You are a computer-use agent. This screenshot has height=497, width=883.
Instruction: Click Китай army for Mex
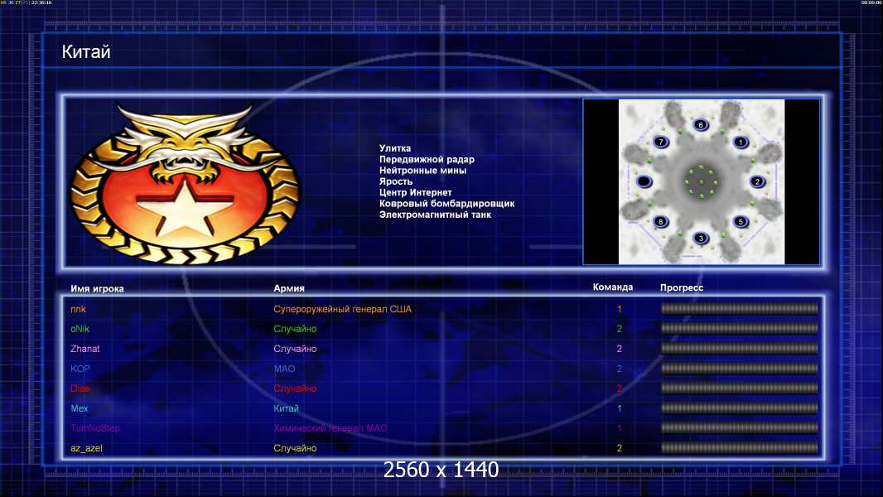pos(286,408)
